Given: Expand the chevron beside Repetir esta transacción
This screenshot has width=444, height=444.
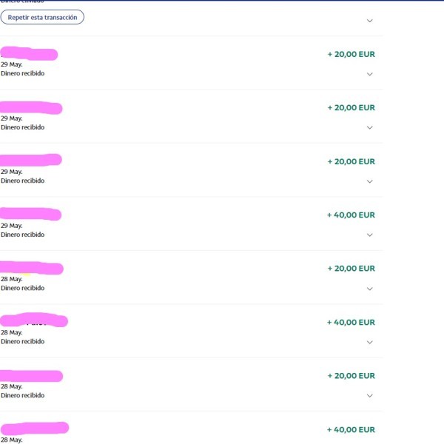Looking at the screenshot, I should click(x=369, y=21).
